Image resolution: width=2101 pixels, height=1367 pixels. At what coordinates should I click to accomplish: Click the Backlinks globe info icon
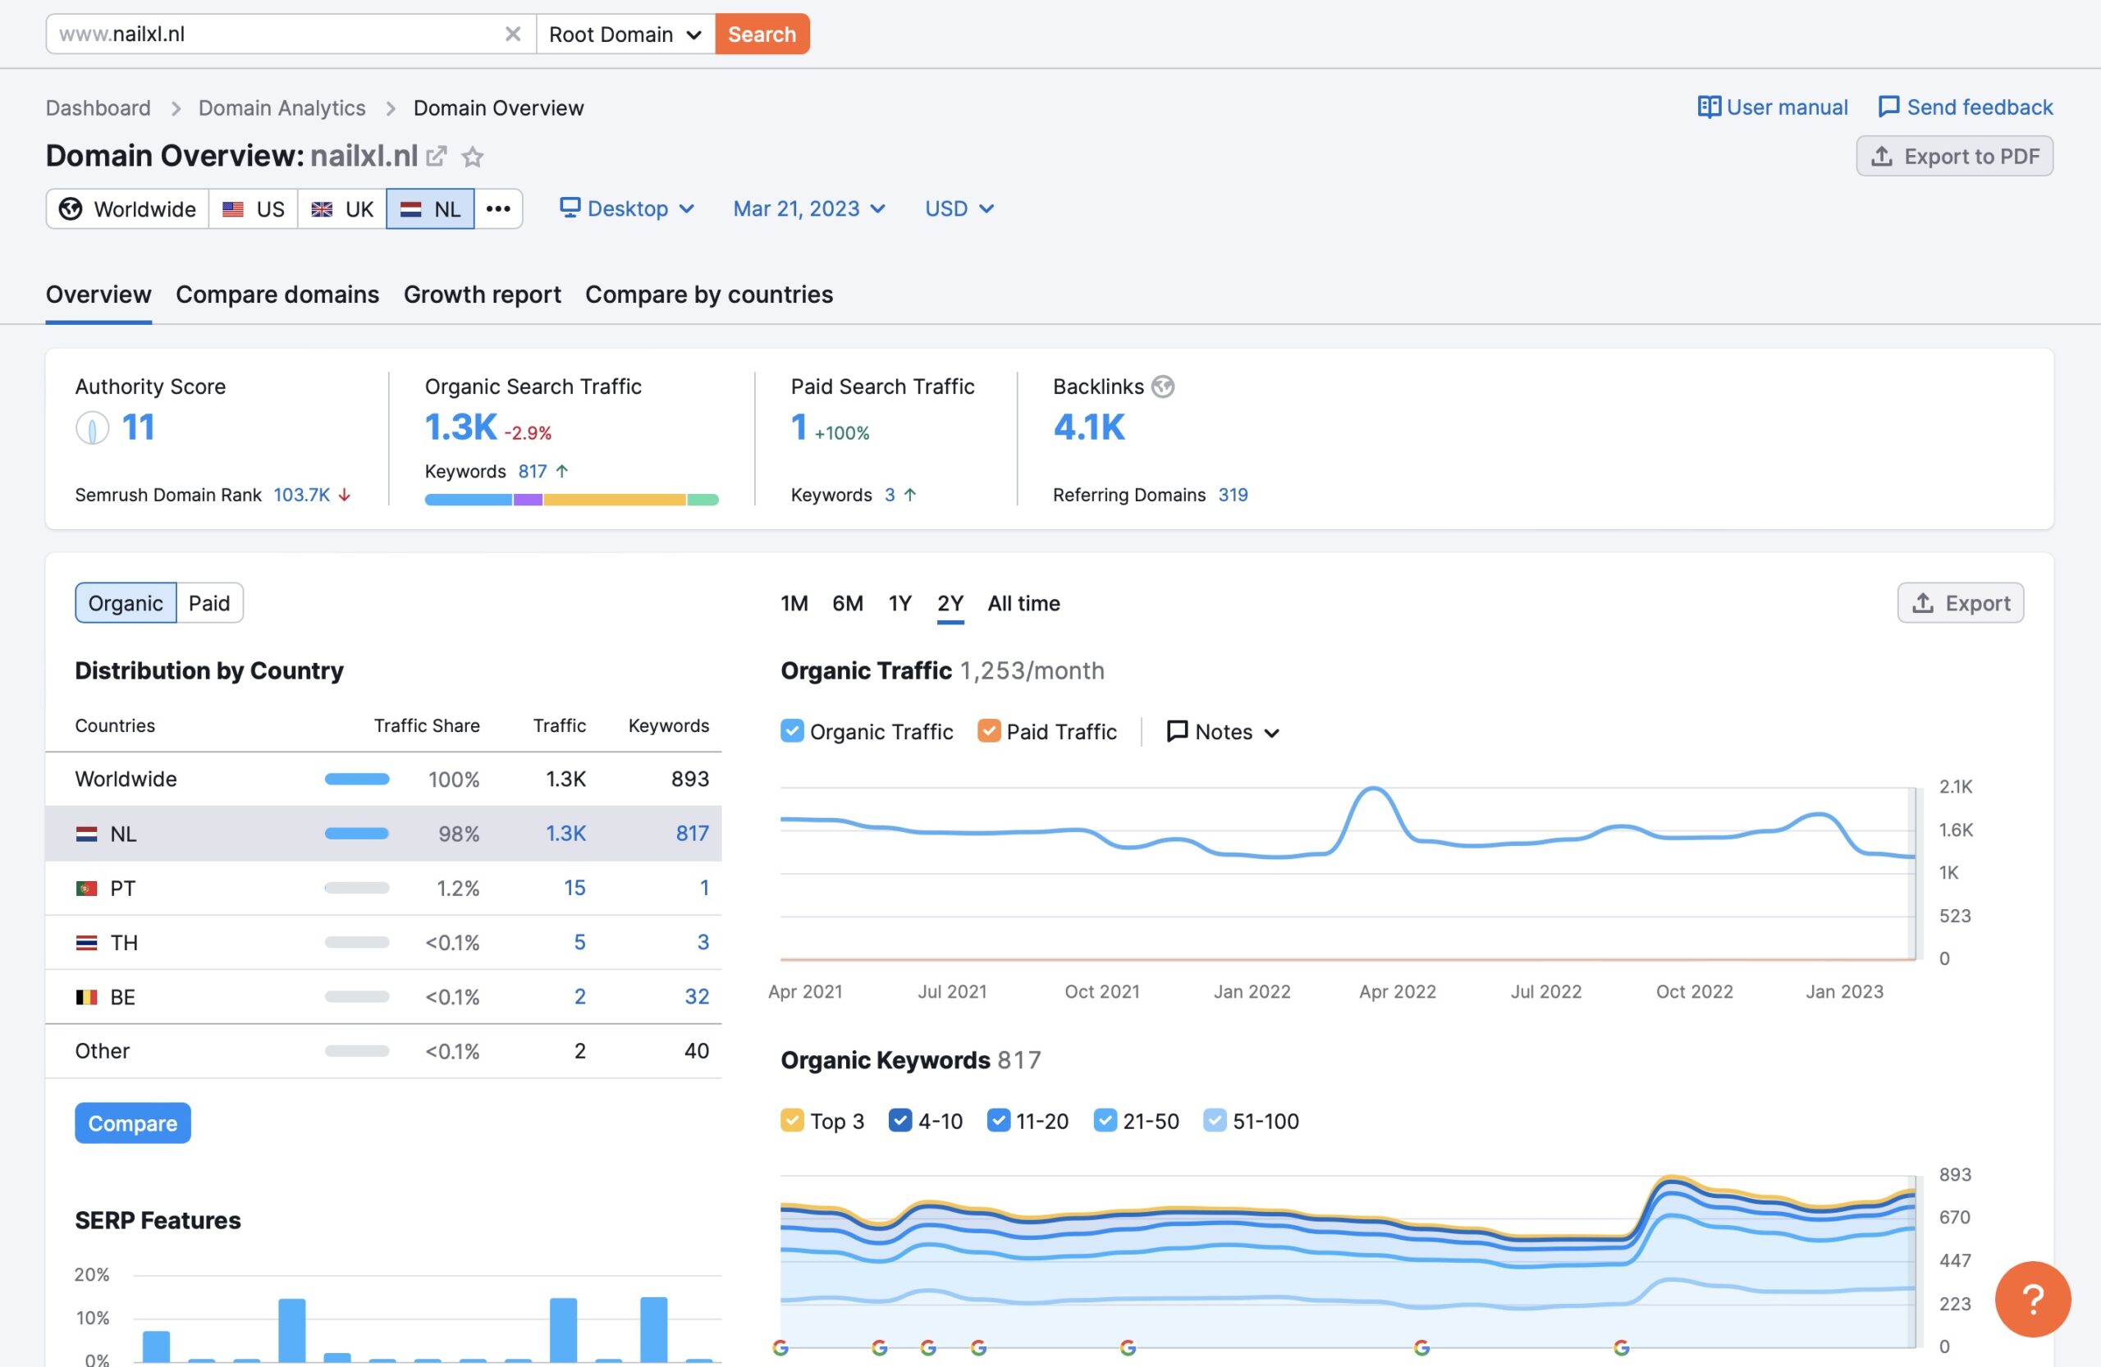tap(1164, 386)
